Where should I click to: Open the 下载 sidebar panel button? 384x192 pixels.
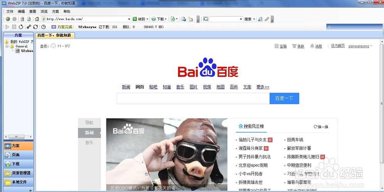click(18, 164)
